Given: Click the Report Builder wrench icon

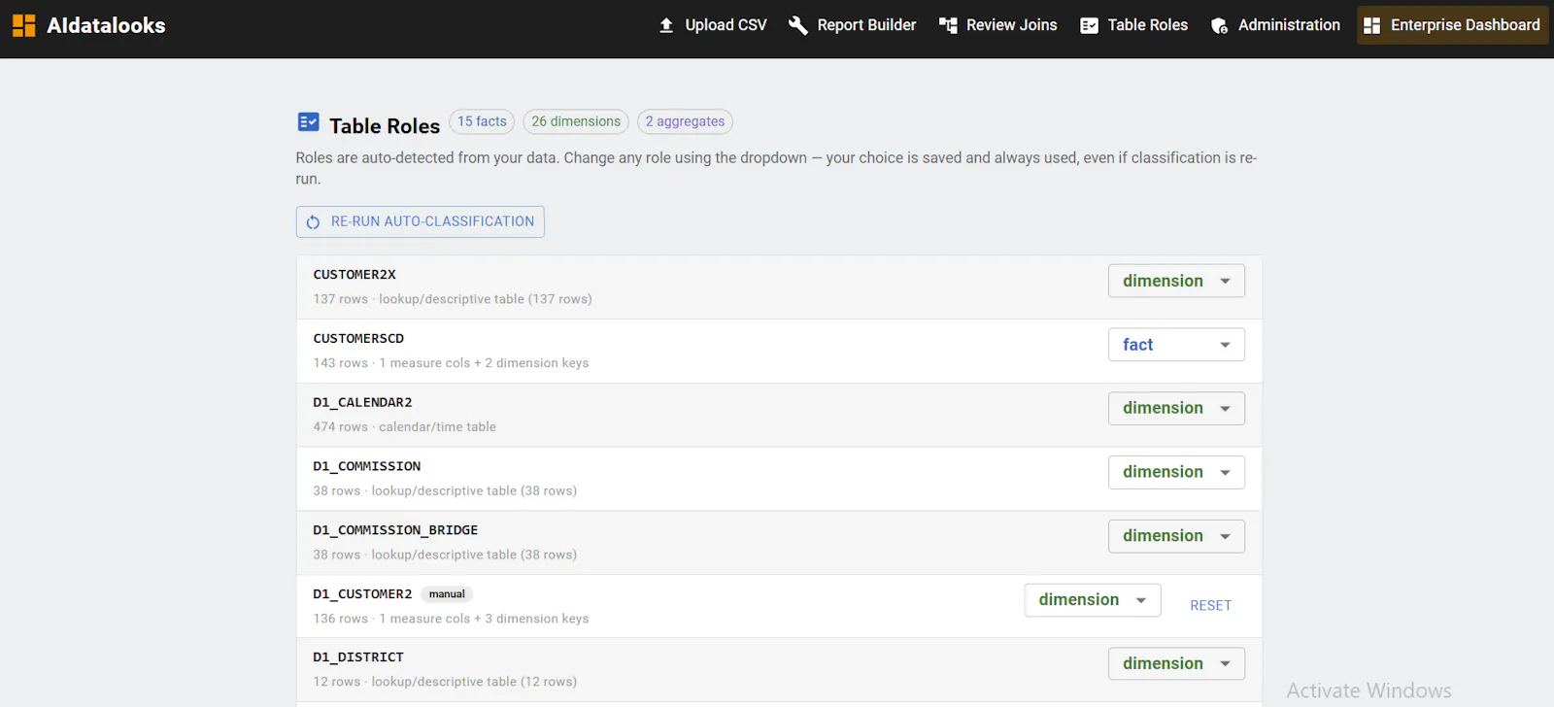Looking at the screenshot, I should [798, 25].
